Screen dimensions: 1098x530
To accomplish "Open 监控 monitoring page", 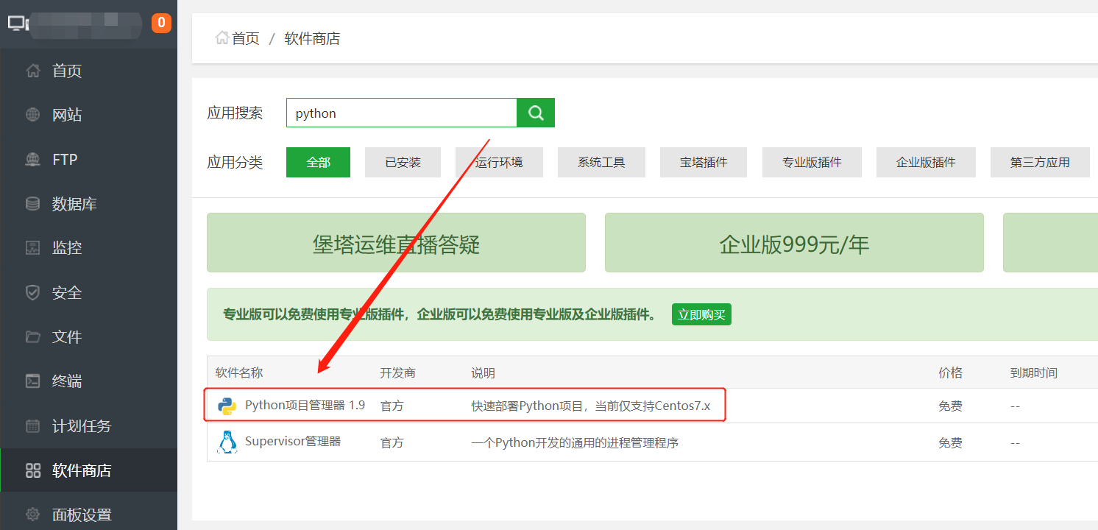I will click(66, 248).
